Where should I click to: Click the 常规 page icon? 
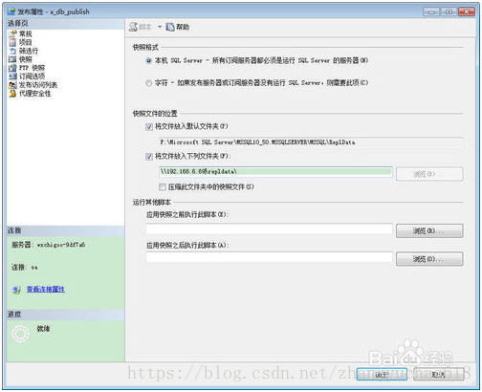12,33
